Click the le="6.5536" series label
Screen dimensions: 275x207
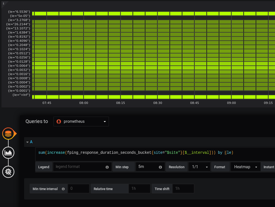click(19, 12)
